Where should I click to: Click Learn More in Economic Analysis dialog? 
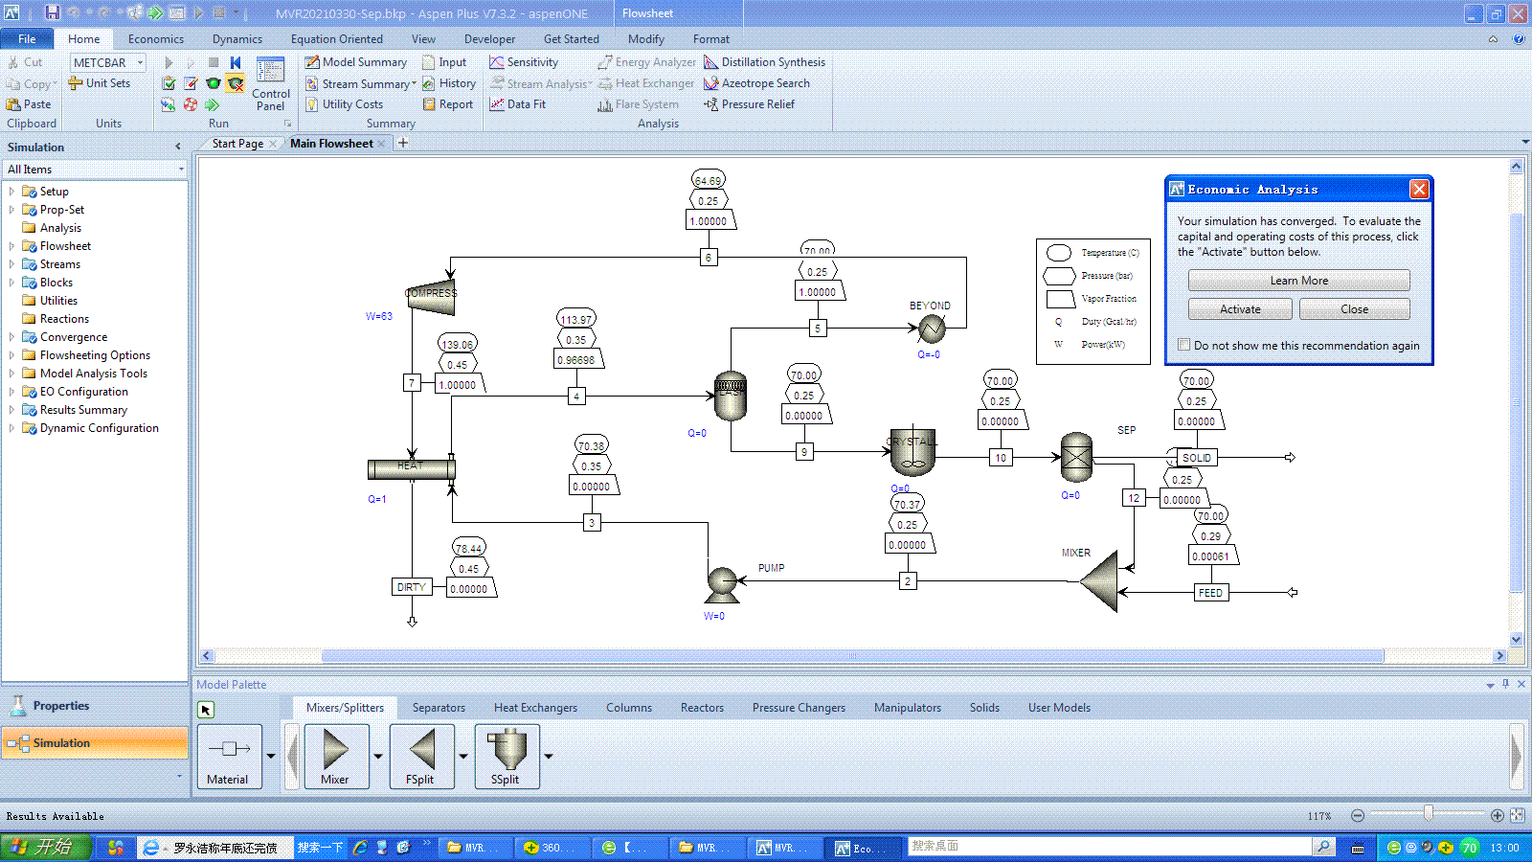click(1299, 281)
